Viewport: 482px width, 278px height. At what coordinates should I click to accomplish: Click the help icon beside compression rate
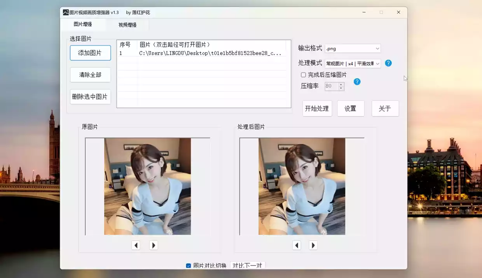pos(357,82)
